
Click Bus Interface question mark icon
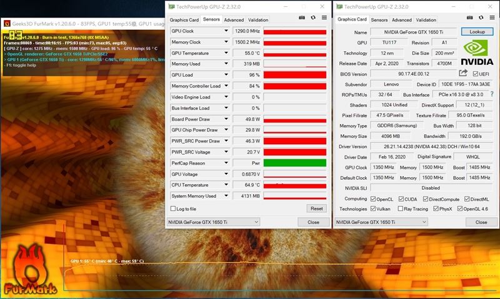pyautogui.click(x=492, y=94)
